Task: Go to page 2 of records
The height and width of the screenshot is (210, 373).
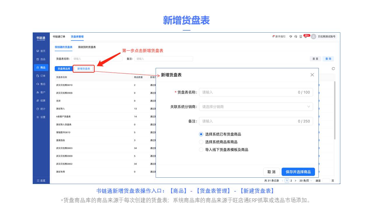Action: pos(291,181)
